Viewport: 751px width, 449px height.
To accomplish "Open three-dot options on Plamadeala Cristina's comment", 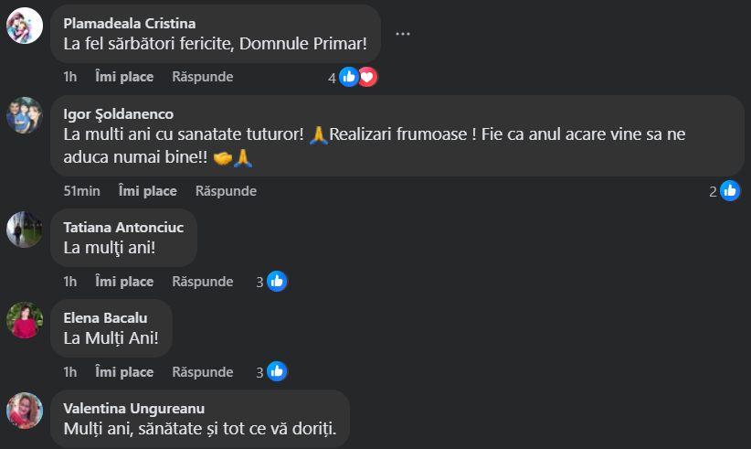I will pyautogui.click(x=403, y=34).
